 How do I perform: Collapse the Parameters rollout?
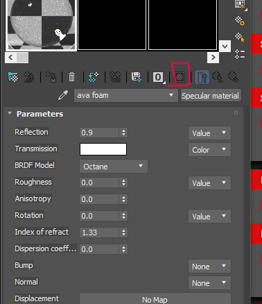point(10,113)
